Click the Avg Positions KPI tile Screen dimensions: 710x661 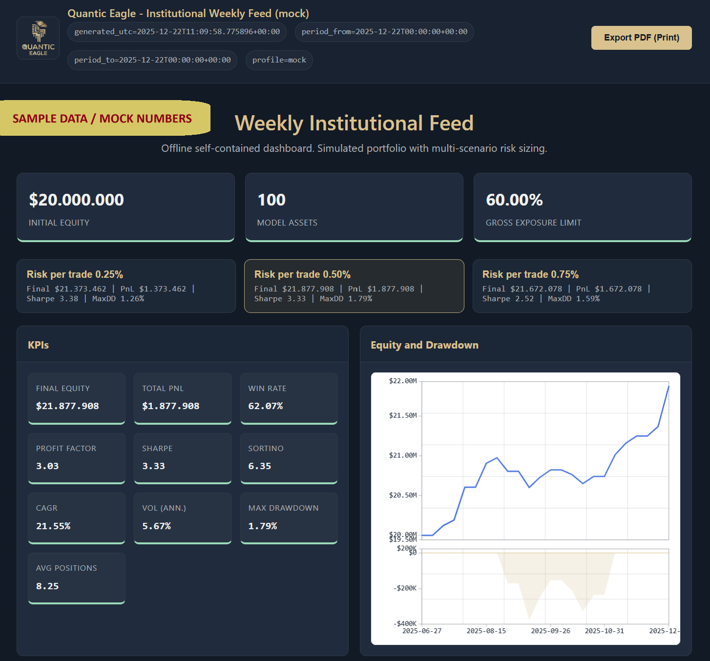(x=76, y=578)
